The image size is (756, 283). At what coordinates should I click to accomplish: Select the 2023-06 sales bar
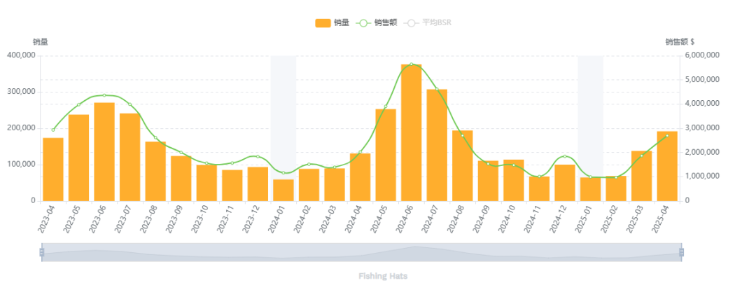click(104, 152)
